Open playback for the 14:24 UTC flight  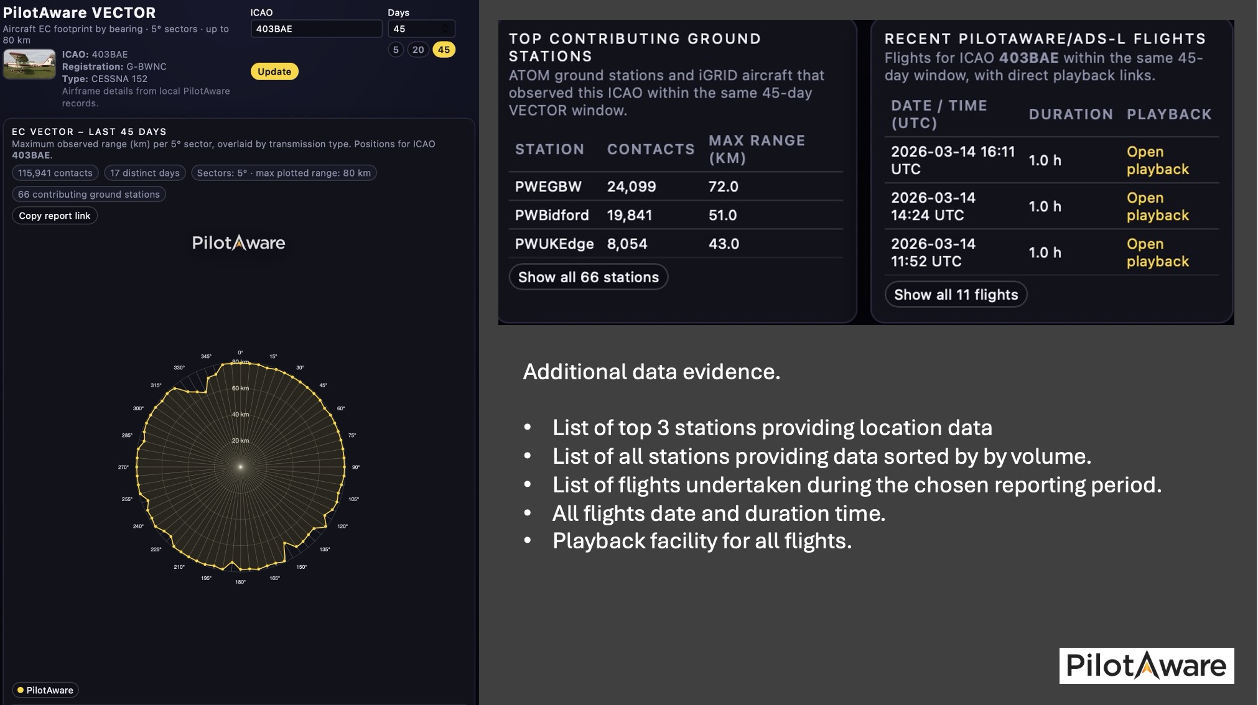pos(1157,206)
